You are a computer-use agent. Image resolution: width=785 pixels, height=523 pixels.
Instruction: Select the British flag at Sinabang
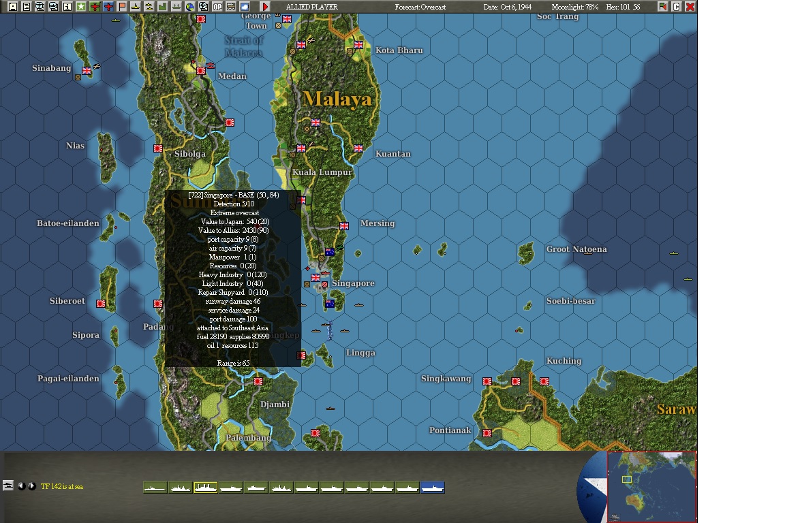pyautogui.click(x=87, y=71)
